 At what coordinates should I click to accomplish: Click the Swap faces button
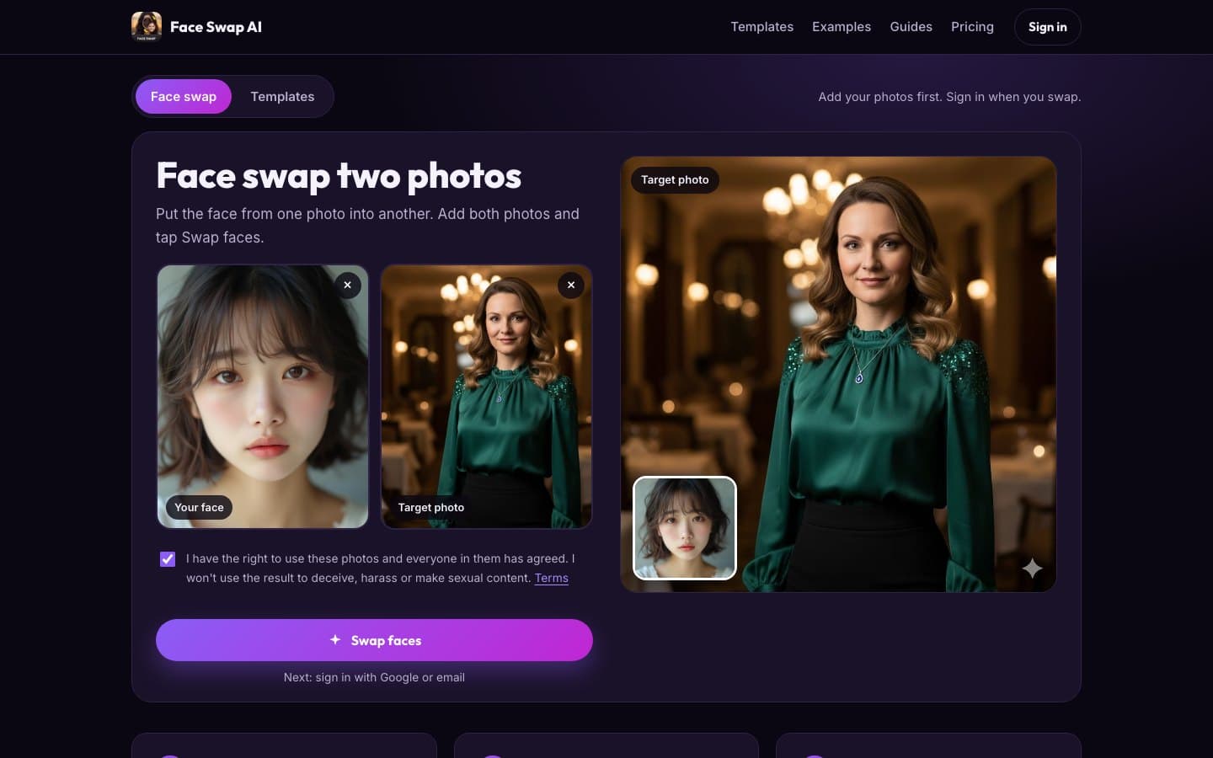tap(374, 640)
